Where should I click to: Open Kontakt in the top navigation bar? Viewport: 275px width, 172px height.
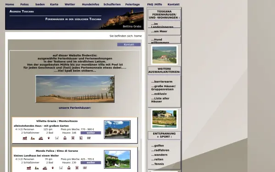(173, 5)
